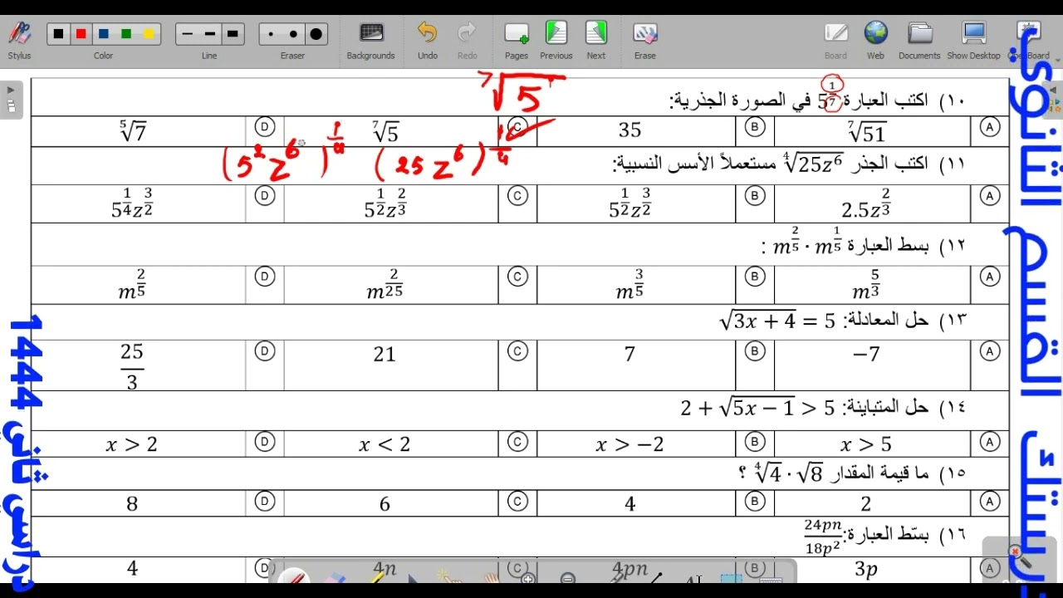Click Show Desktop

point(973,41)
